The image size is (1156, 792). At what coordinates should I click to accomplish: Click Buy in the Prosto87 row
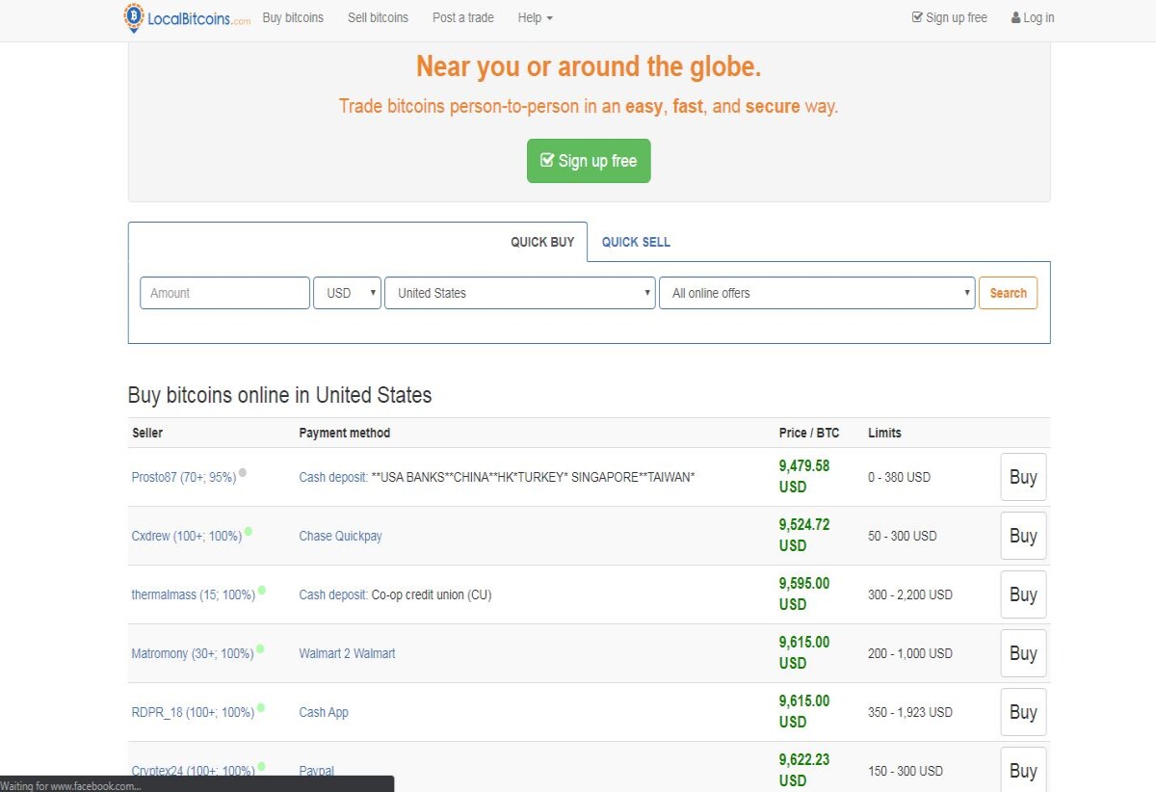(x=1023, y=477)
